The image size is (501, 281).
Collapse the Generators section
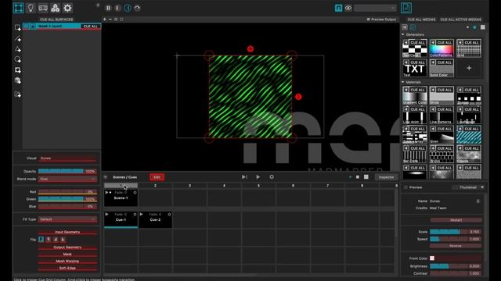point(403,34)
